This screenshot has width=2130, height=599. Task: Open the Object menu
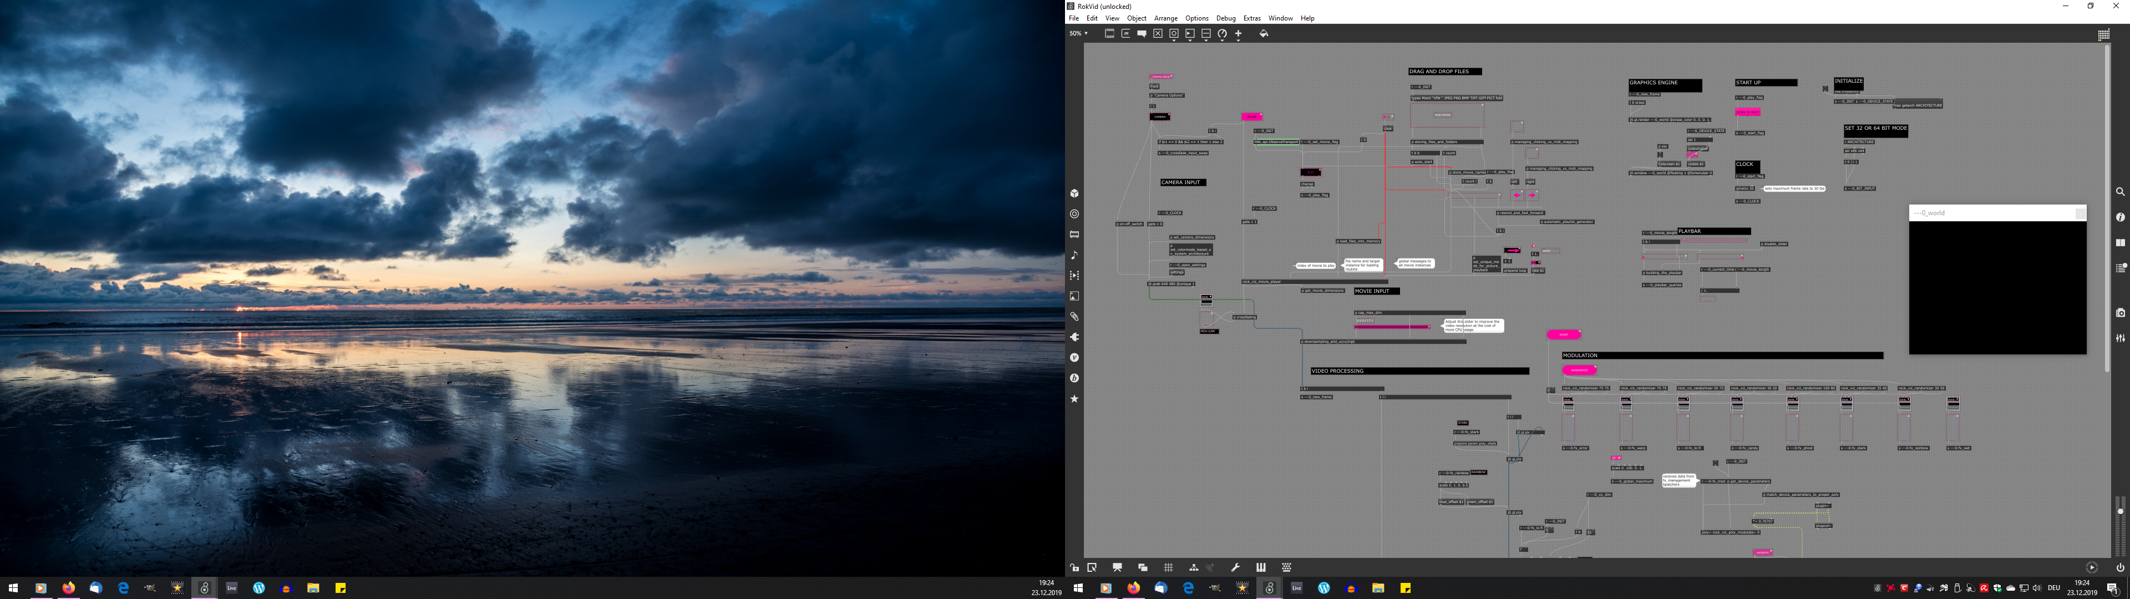[1137, 18]
